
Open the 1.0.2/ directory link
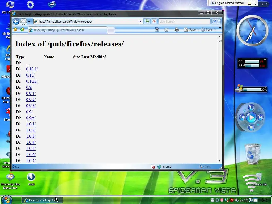click(31, 130)
